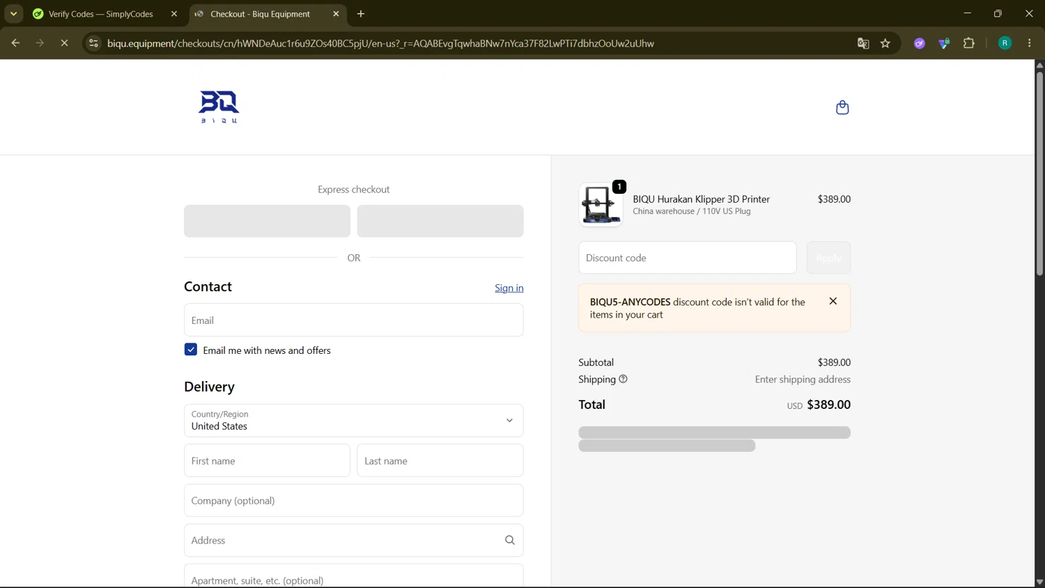Click the address search magnifier icon
Image resolution: width=1045 pixels, height=588 pixels.
pos(510,540)
